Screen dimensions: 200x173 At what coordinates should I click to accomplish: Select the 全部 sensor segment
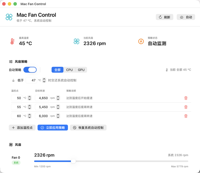[57, 70]
